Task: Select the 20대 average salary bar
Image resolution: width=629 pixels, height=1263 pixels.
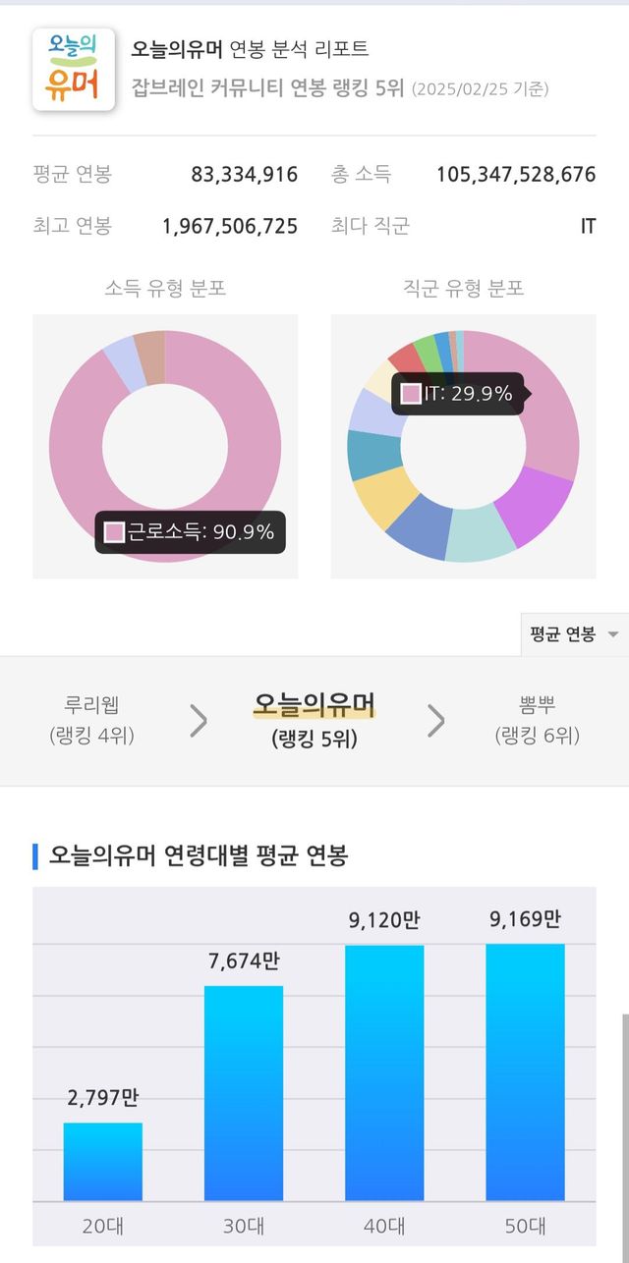Action: (x=103, y=1162)
